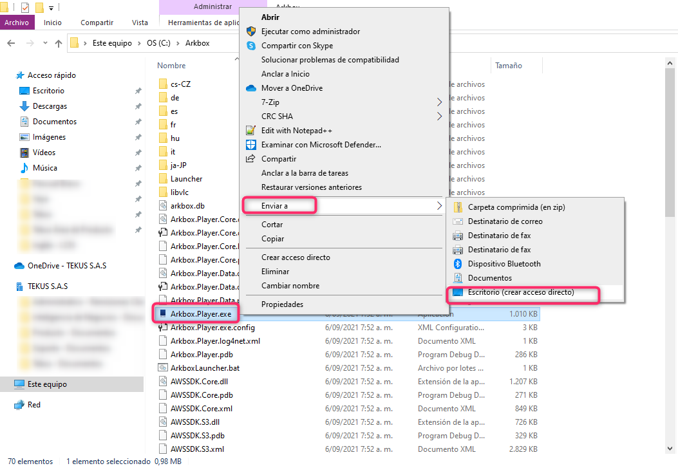This screenshot has width=678, height=466.
Task: Open the Vista ribbon tab
Action: (x=140, y=23)
